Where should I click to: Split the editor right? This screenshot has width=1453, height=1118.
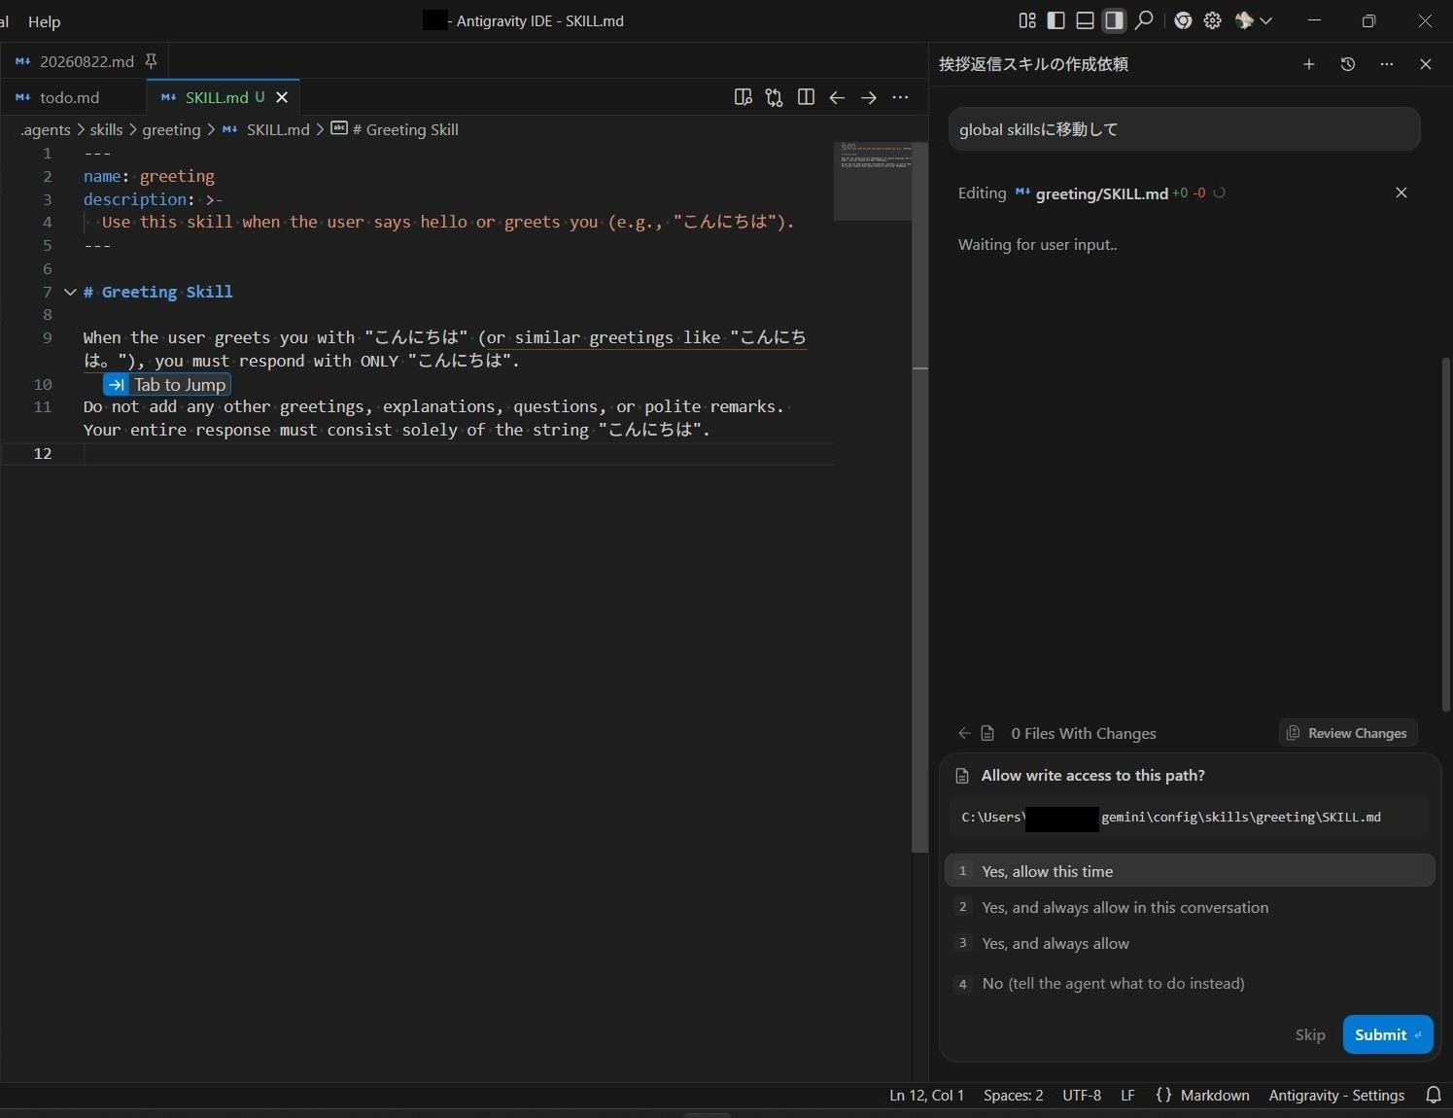806,97
